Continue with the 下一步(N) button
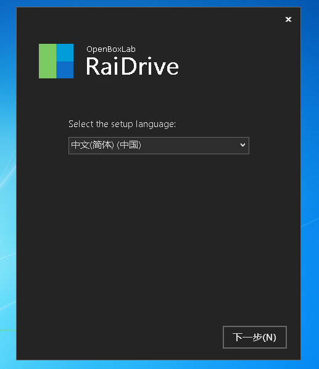The width and height of the screenshot is (319, 369). [255, 337]
